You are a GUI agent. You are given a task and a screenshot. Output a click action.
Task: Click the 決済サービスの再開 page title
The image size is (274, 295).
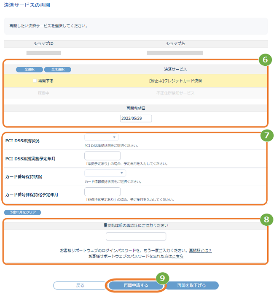(x=27, y=5)
